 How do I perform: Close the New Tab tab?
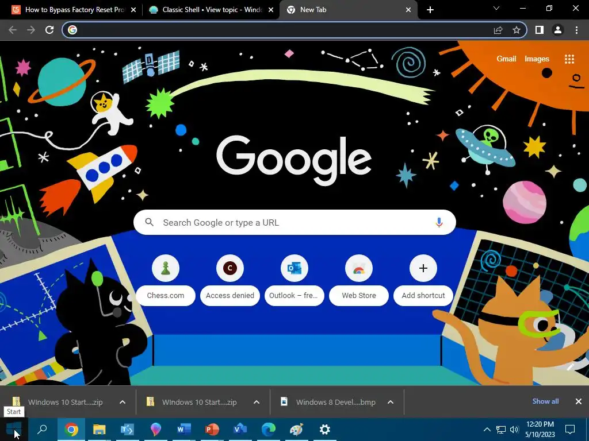[x=408, y=10]
